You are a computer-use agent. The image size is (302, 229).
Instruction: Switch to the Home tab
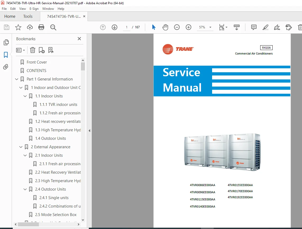(10, 16)
